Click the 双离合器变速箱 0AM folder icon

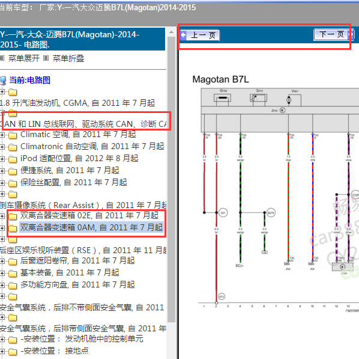(x=13, y=229)
